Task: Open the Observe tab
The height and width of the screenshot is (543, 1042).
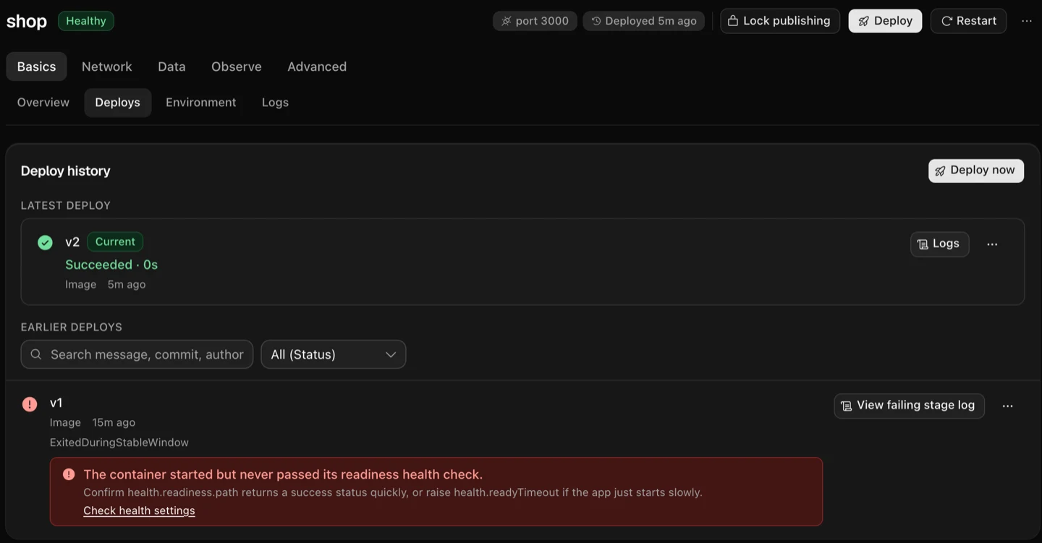Action: [x=237, y=67]
